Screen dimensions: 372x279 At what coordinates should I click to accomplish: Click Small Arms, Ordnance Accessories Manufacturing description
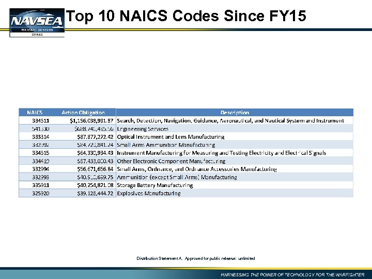click(x=197, y=169)
